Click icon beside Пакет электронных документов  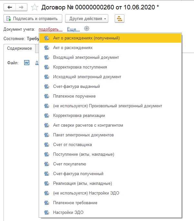pyautogui.click(x=47, y=135)
